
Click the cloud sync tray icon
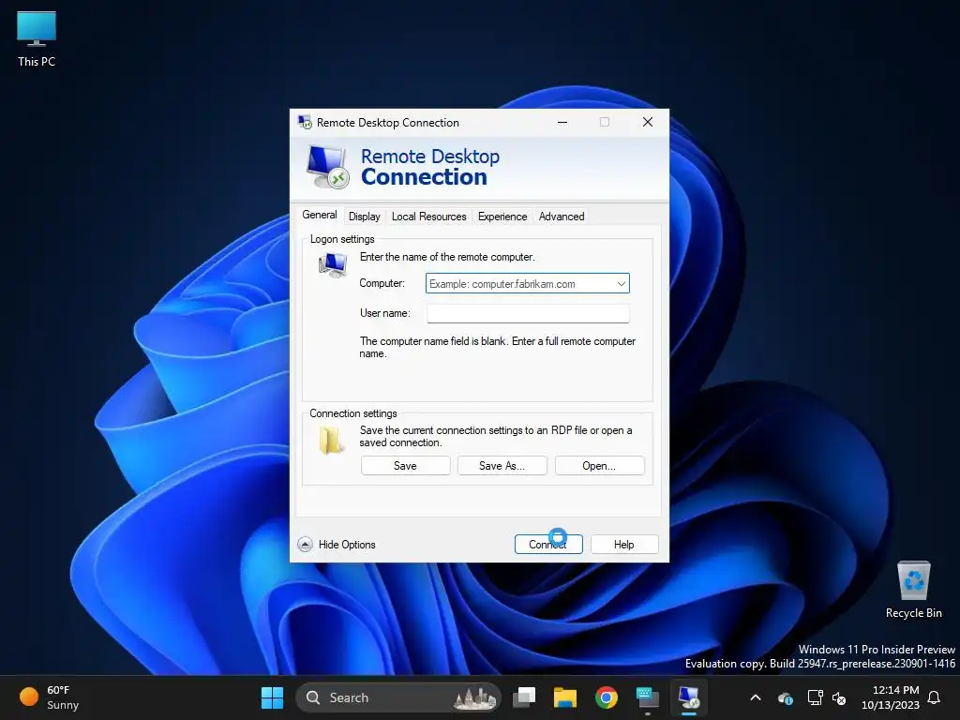pyautogui.click(x=785, y=697)
